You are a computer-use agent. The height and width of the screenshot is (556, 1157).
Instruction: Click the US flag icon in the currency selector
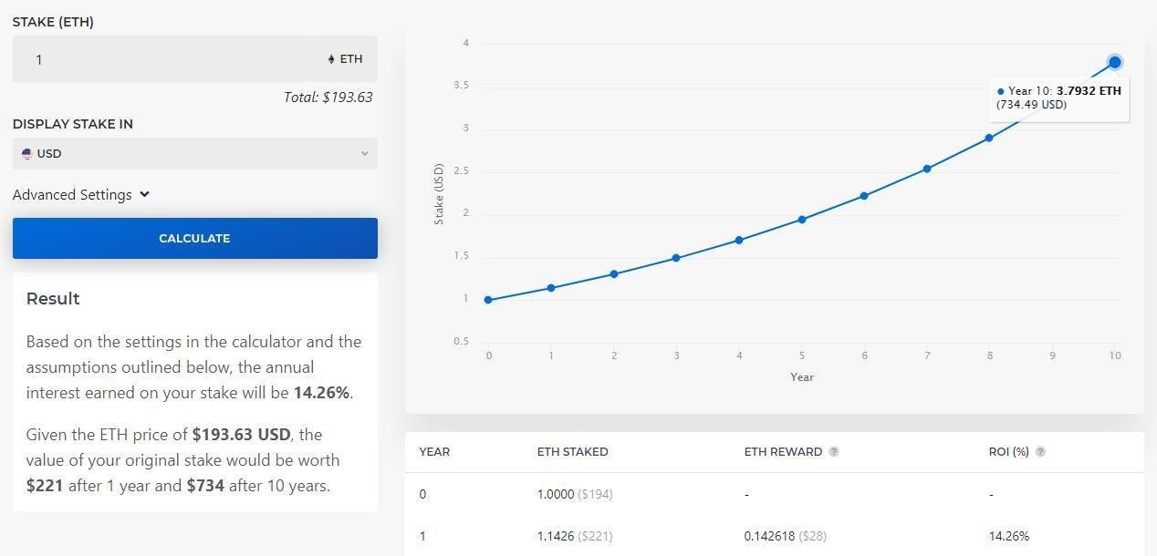26,153
